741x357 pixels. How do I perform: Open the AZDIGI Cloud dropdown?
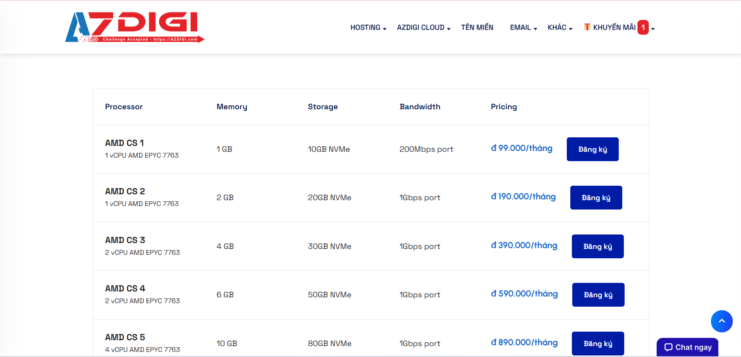click(423, 28)
